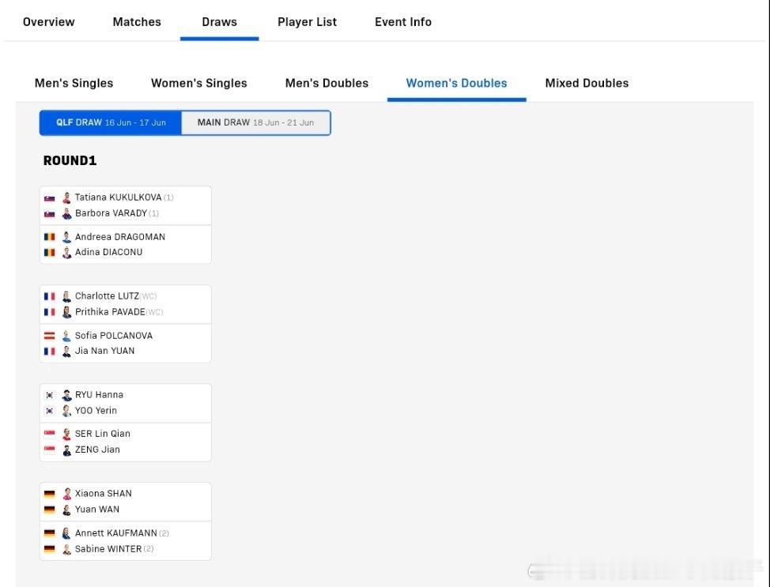Click the German flag beside Sabine WINTER

pyautogui.click(x=50, y=549)
